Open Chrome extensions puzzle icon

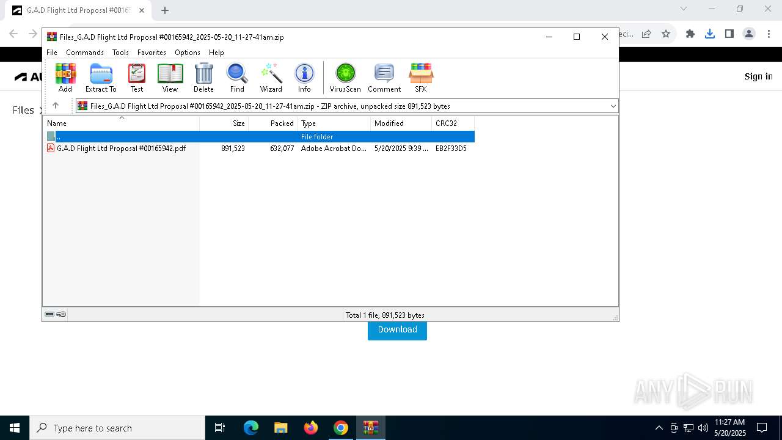pyautogui.click(x=690, y=34)
